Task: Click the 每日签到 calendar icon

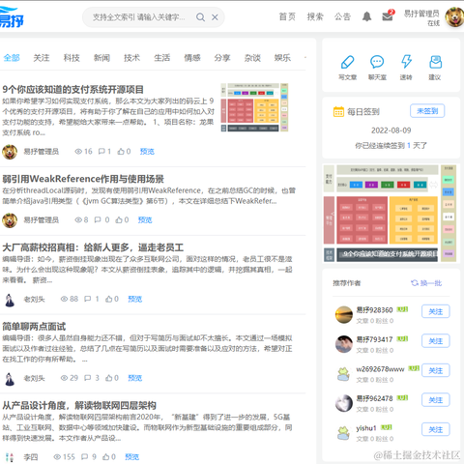Action: click(338, 112)
